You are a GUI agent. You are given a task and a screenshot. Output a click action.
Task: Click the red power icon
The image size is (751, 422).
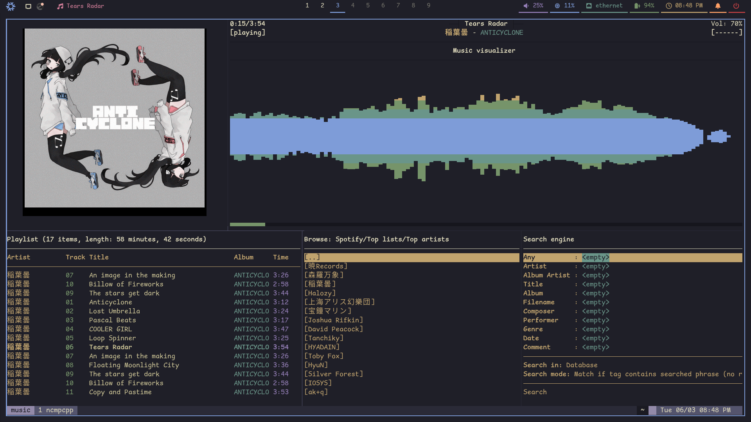tap(736, 6)
